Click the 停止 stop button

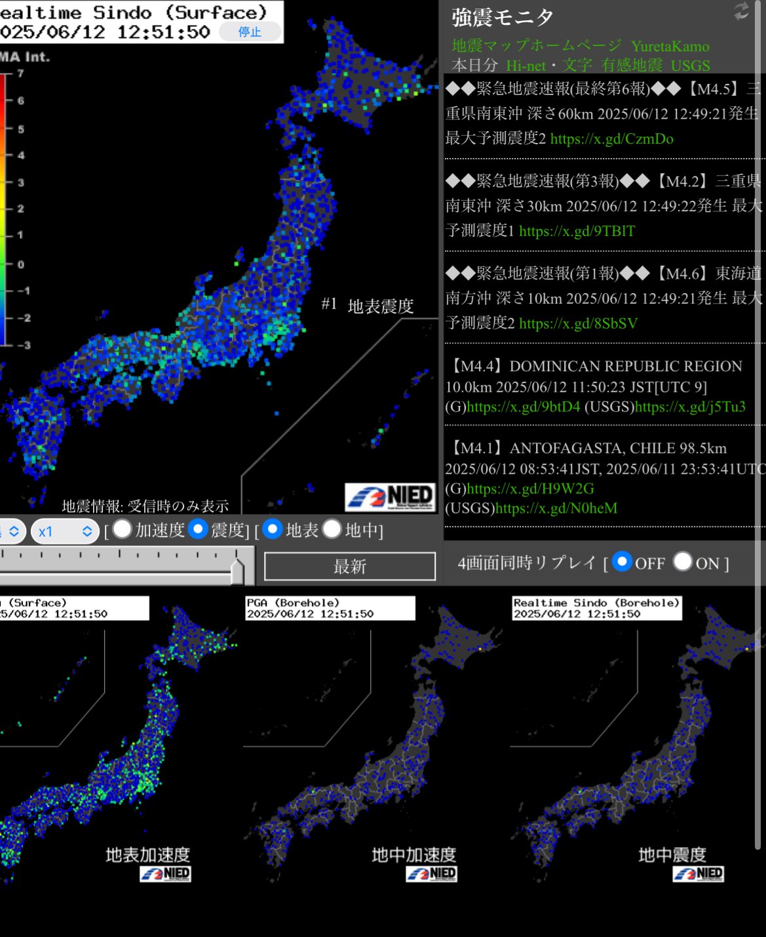(250, 31)
